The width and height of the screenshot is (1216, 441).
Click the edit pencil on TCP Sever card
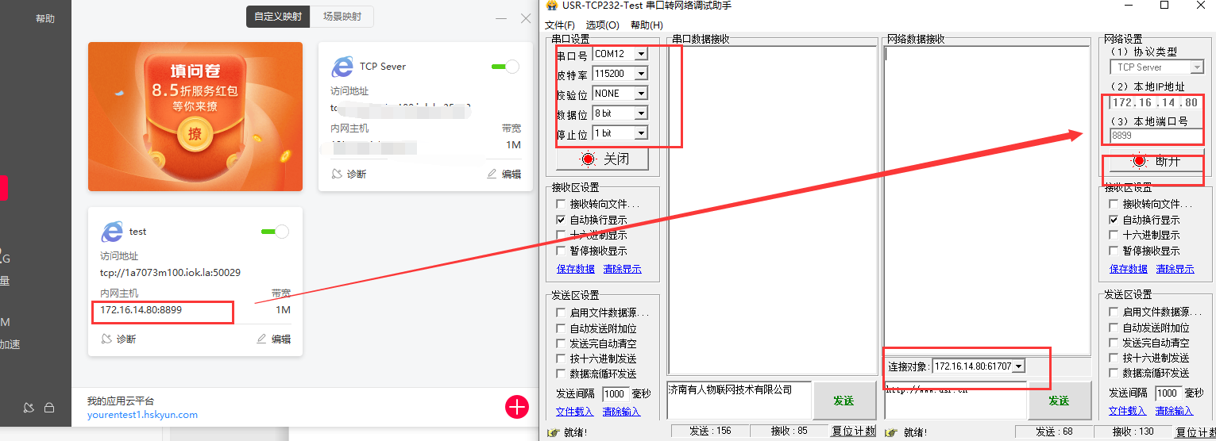tap(492, 174)
